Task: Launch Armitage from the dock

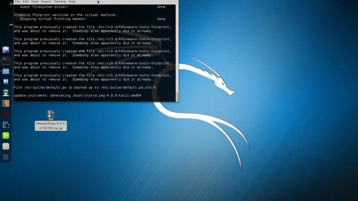Action: (6, 93)
